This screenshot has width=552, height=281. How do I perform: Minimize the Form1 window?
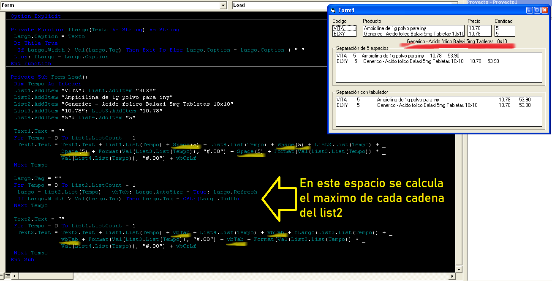point(530,10)
